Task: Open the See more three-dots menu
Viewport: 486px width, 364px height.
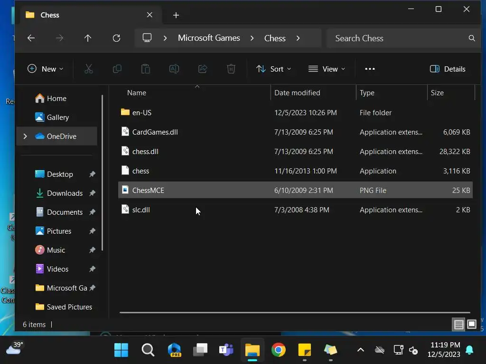Action: (370, 69)
